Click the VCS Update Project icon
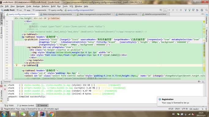This screenshot has height=117, width=209. 185,10
